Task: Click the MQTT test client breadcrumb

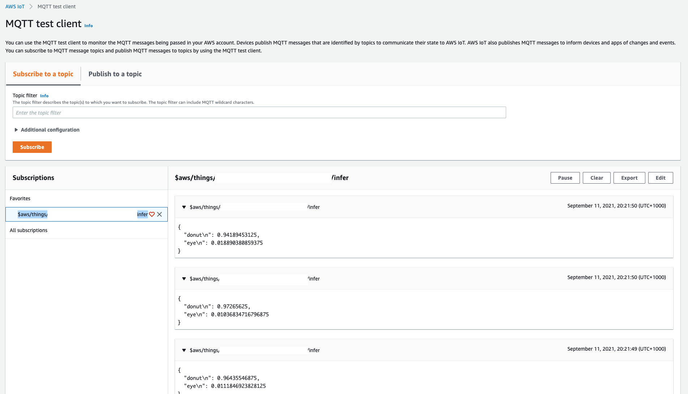Action: (x=56, y=7)
